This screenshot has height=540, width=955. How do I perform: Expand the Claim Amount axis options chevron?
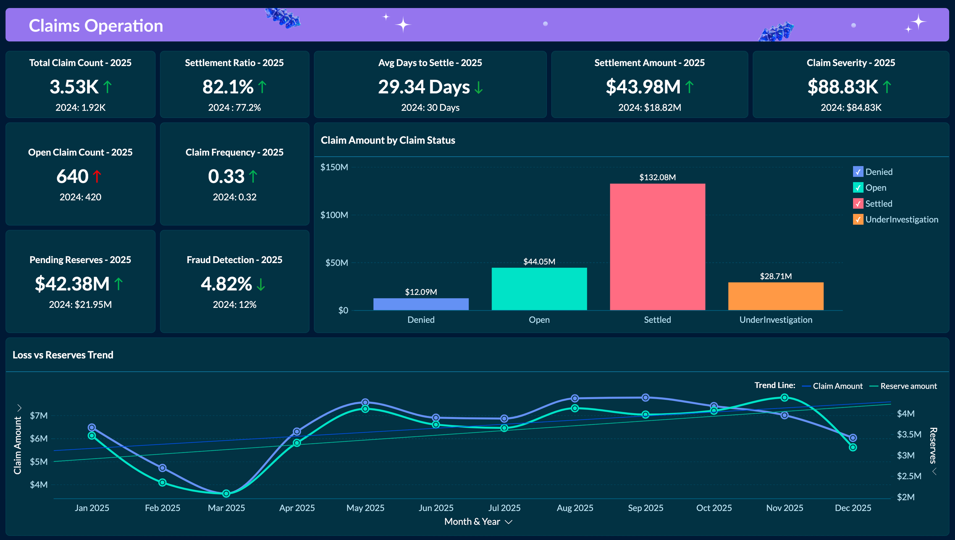(20, 407)
